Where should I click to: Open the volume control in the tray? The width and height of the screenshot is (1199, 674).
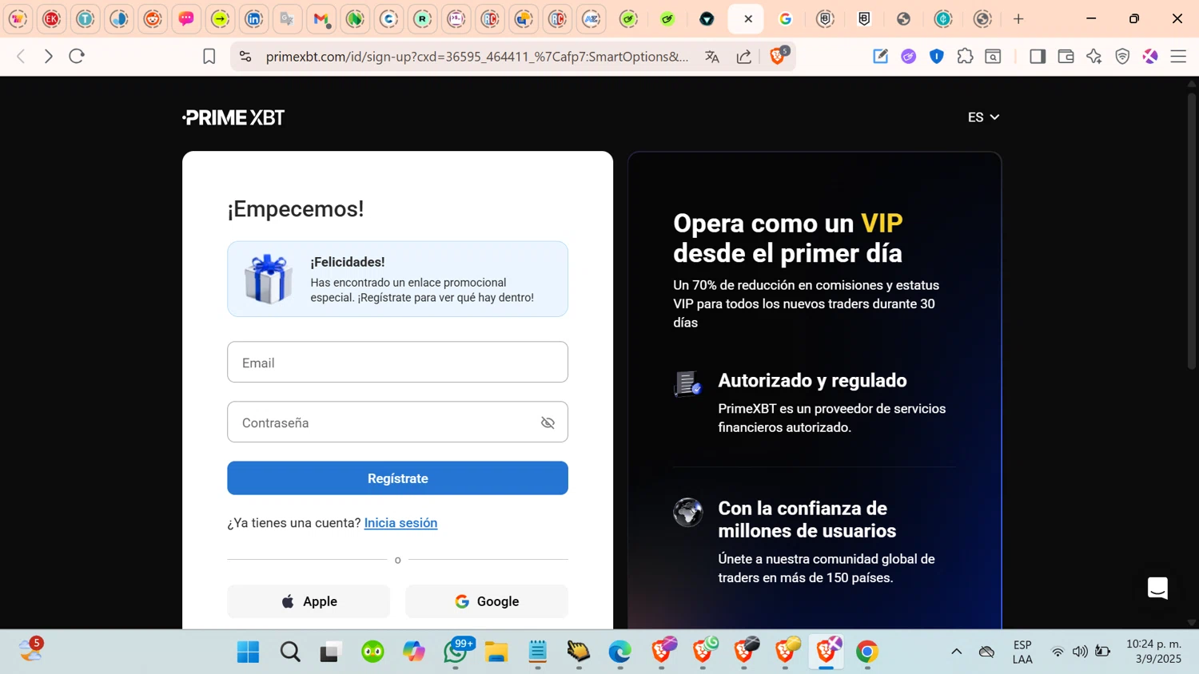point(1080,652)
